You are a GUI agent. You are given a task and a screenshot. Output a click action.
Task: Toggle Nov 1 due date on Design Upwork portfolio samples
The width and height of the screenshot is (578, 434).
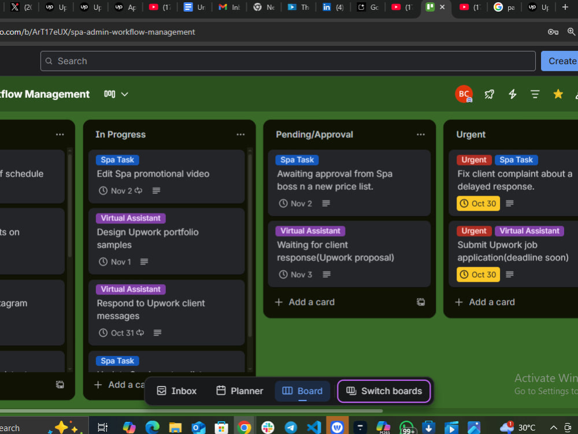click(x=115, y=262)
